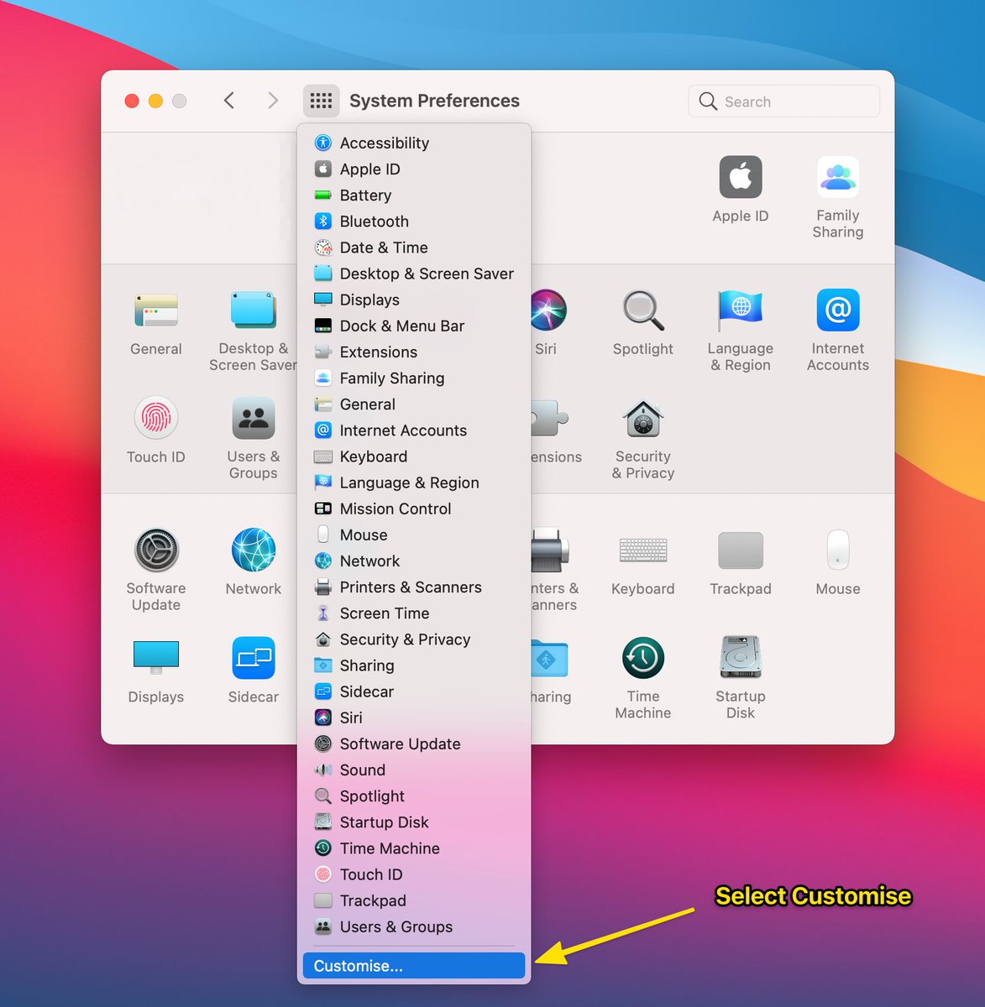Open the General preferences icon in the grid
Screen dimensions: 985x1007
click(156, 310)
